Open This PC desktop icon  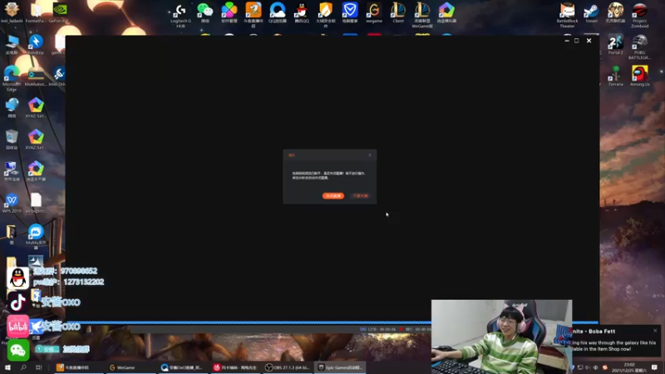[x=12, y=45]
